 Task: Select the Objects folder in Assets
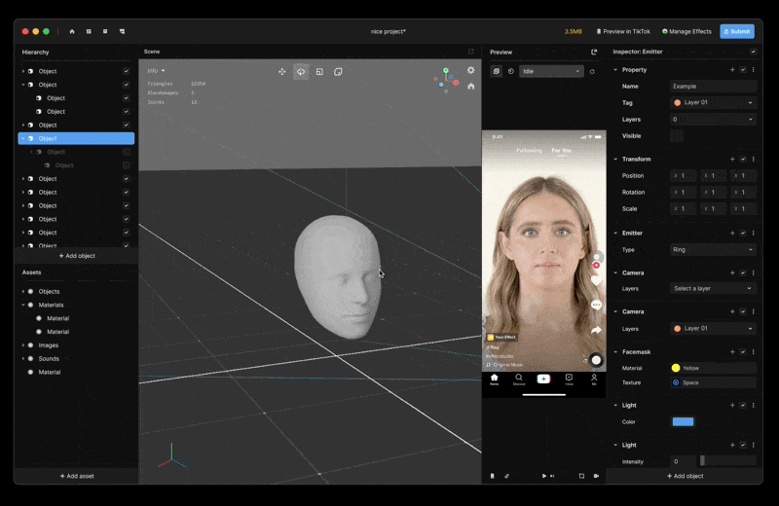[49, 292]
